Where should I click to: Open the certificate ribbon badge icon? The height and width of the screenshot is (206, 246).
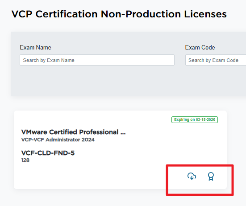coord(211,177)
